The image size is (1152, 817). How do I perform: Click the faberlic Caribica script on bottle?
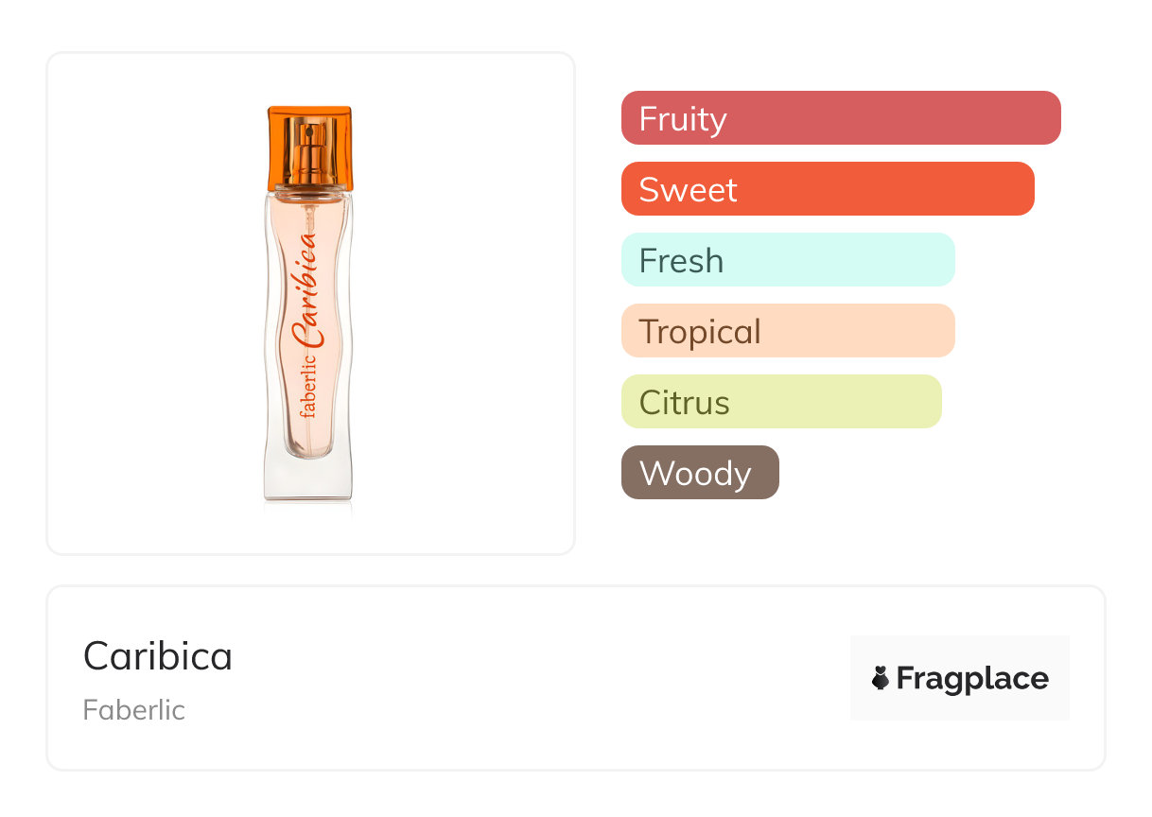tap(310, 322)
